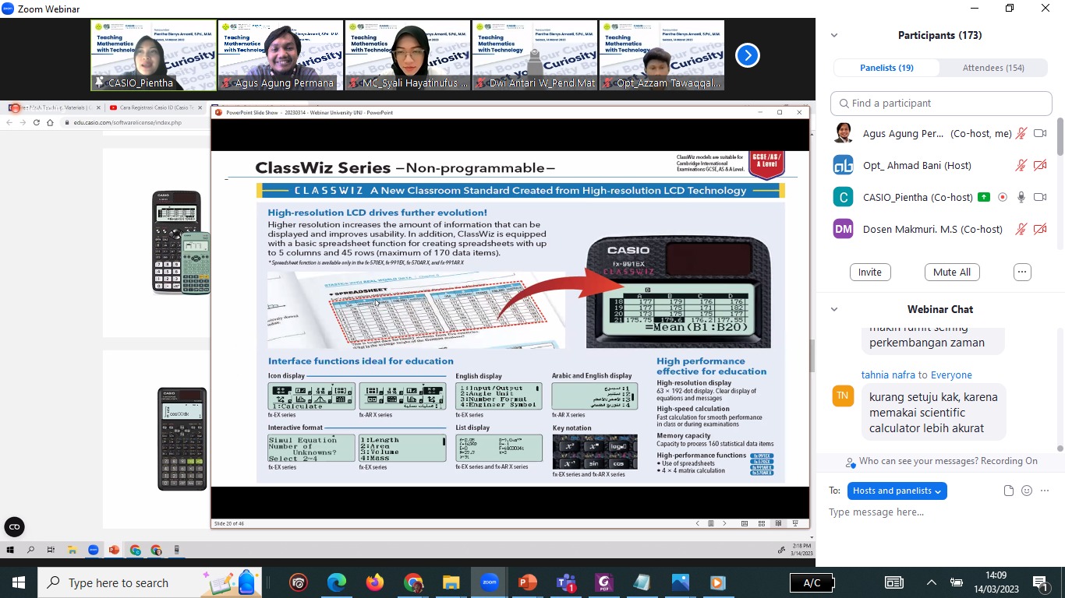
Task: Mute CASIO_Pientha microphone icon
Action: pos(1021,197)
